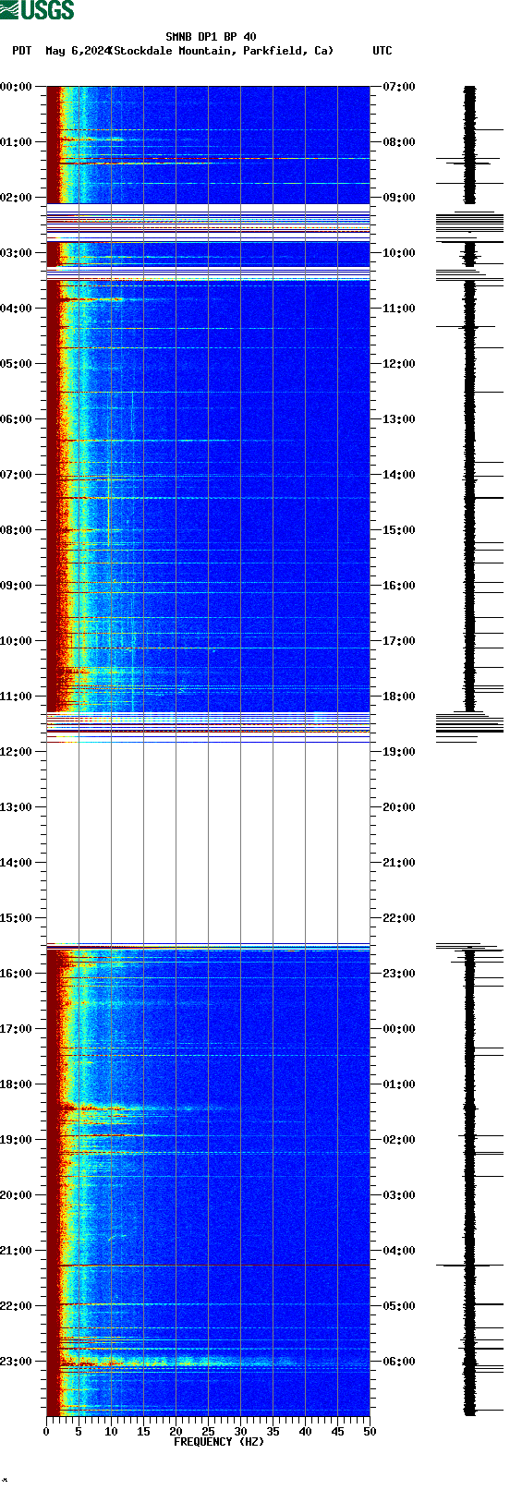The height and width of the screenshot is (1490, 510).
Task: Click the 21:00 PDT time label
Action: [17, 1251]
